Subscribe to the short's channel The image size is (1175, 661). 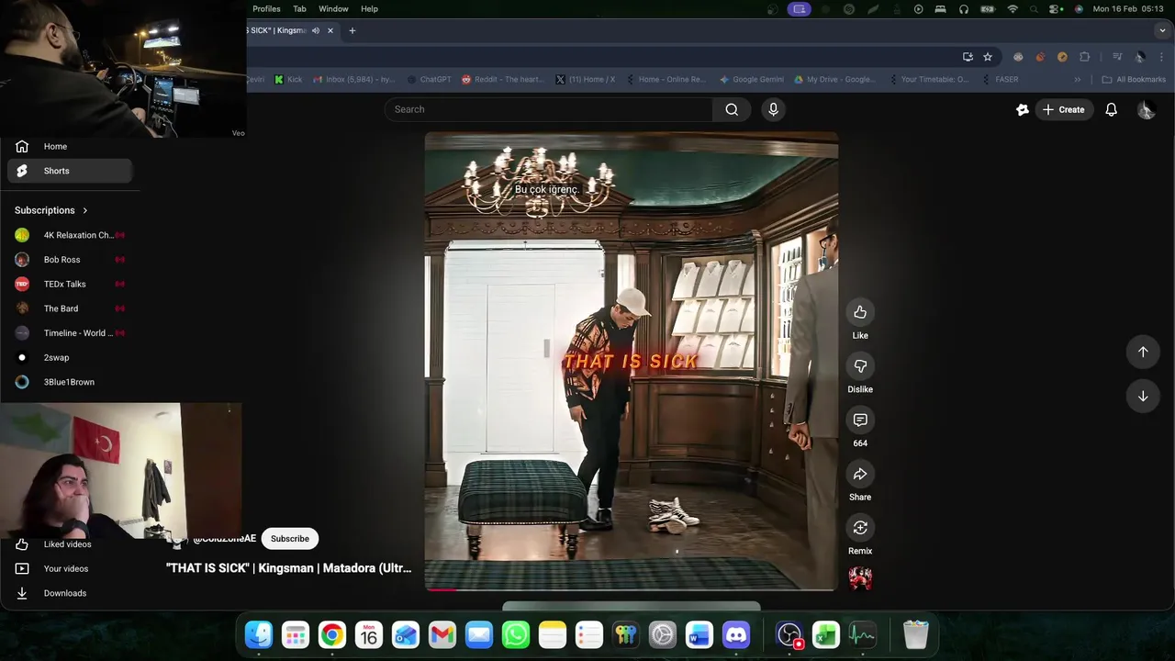pyautogui.click(x=289, y=539)
